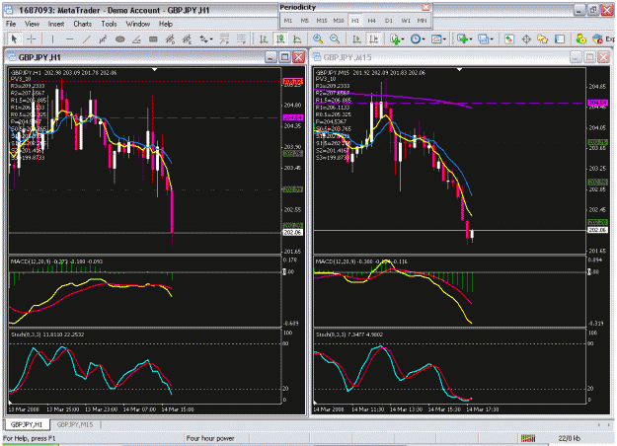Open the View menu
This screenshot has height=446, width=617.
tap(32, 24)
